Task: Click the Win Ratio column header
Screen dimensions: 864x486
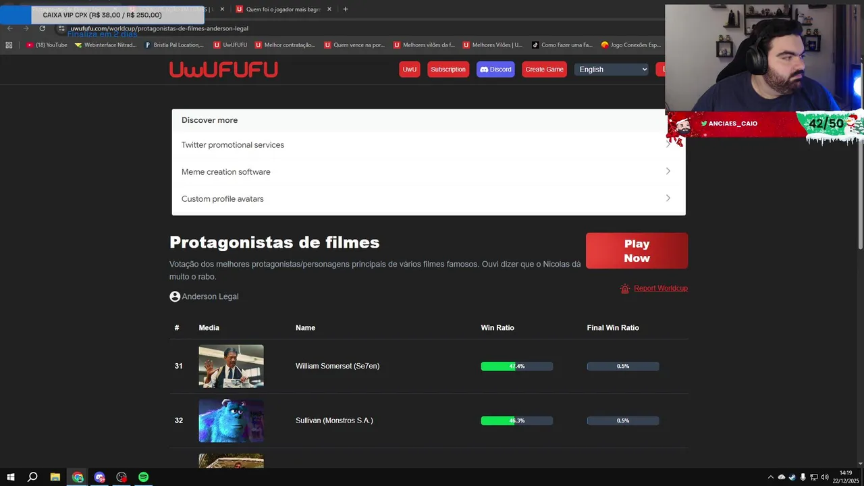Action: pyautogui.click(x=497, y=327)
